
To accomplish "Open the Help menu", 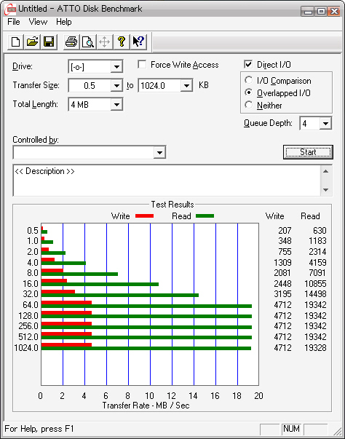I will (63, 22).
